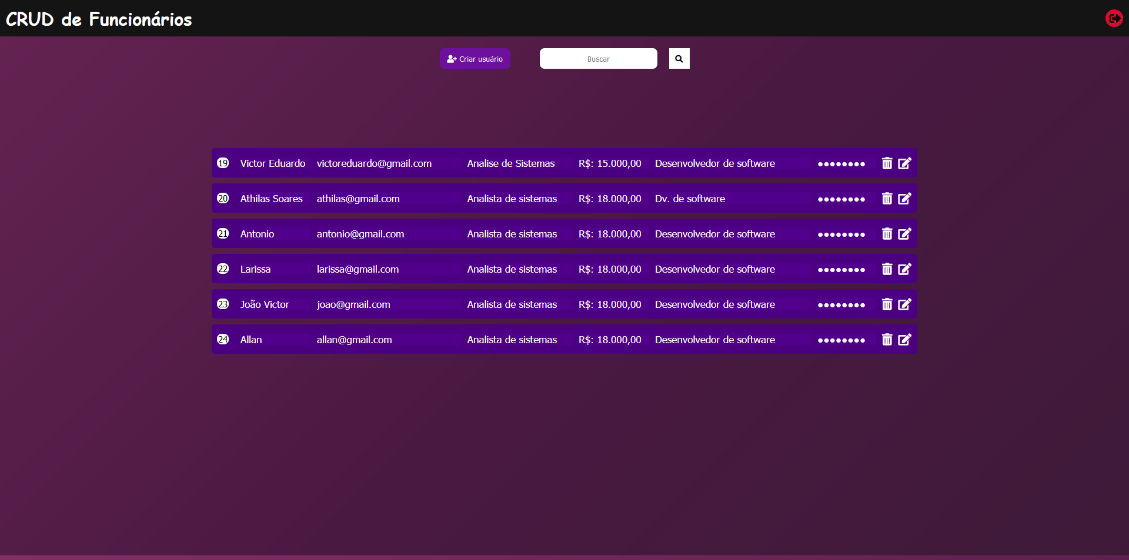This screenshot has height=560, width=1129.
Task: Delete Larissa using the trash icon
Action: pos(887,269)
